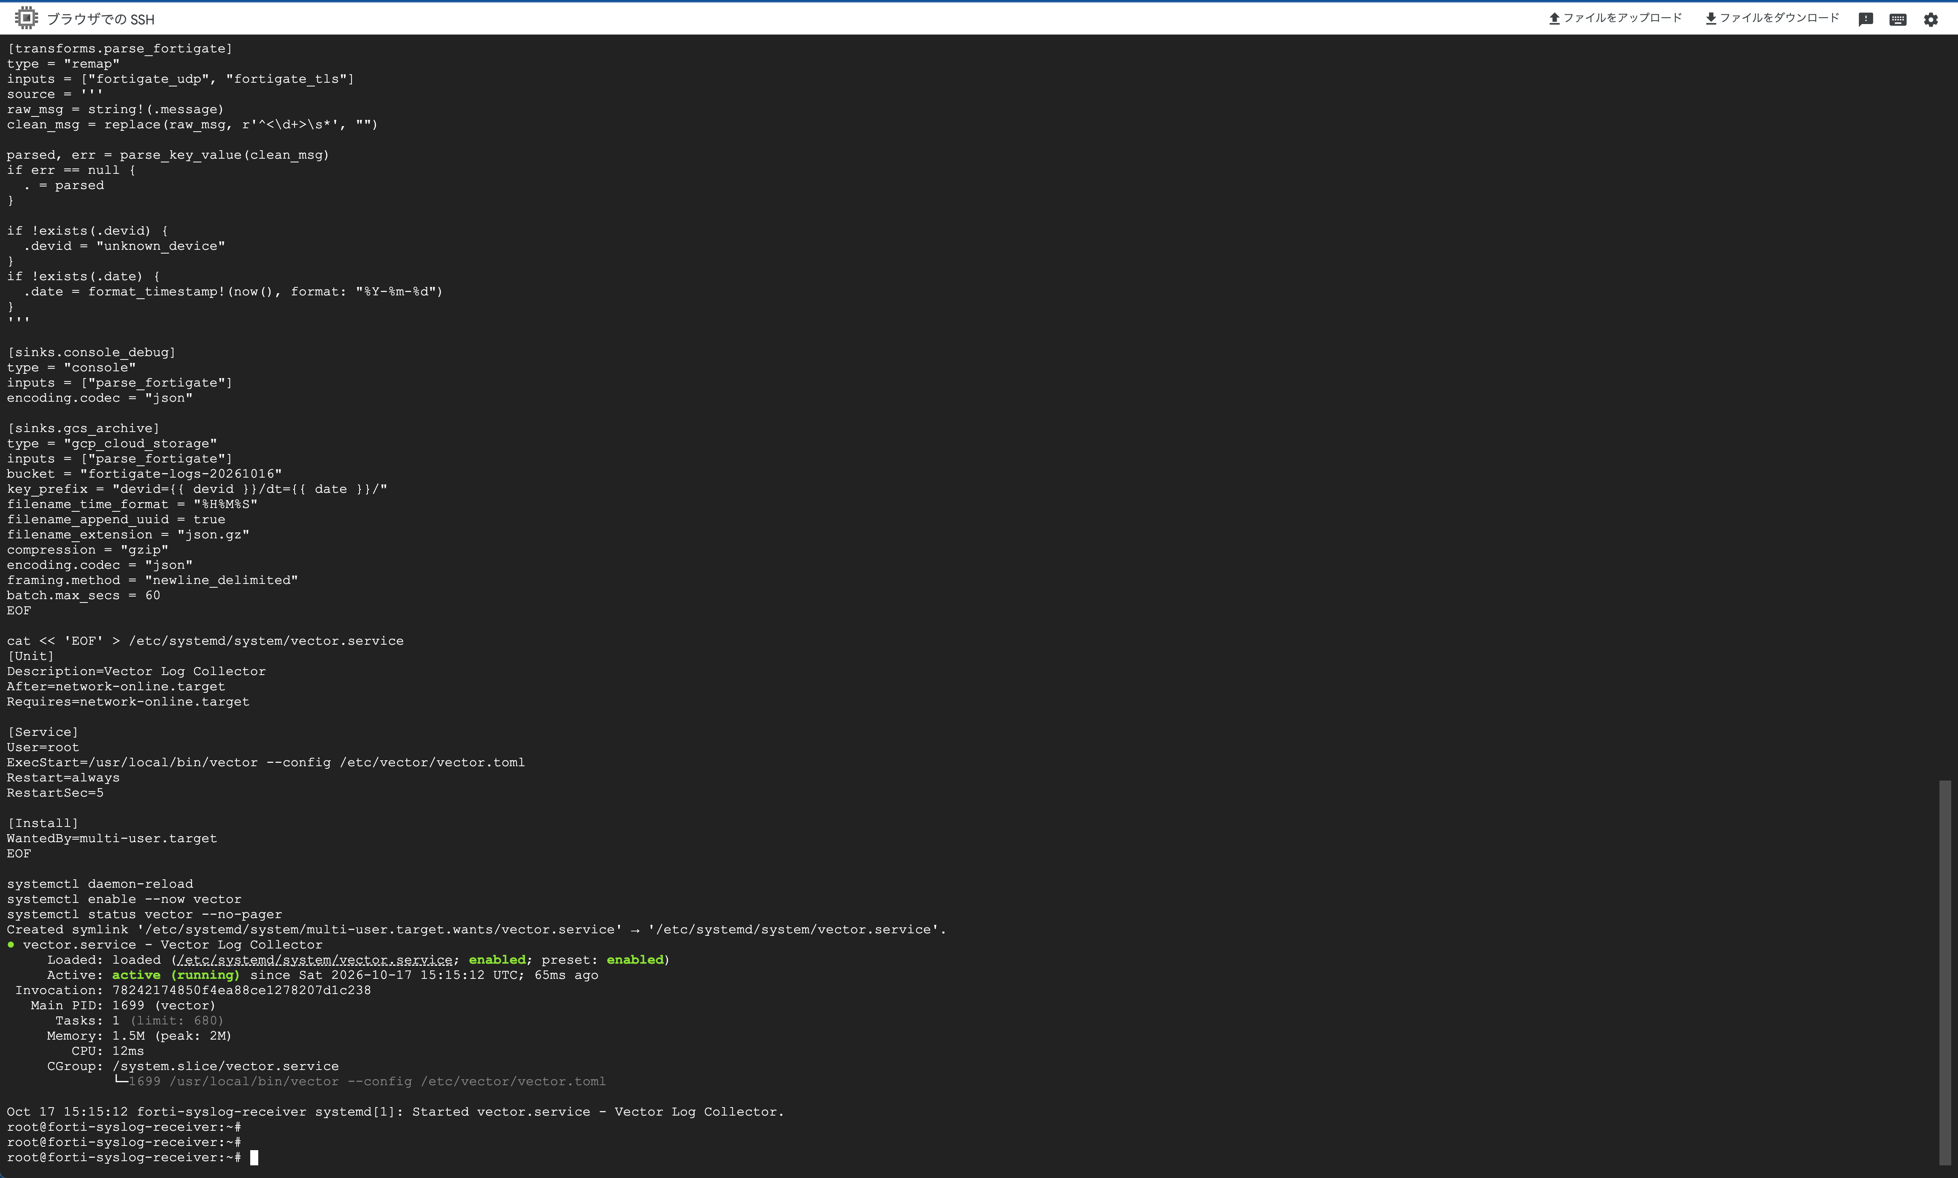This screenshot has height=1178, width=1958.
Task: Click the "filename_append_uuid = true" line
Action: (x=116, y=519)
